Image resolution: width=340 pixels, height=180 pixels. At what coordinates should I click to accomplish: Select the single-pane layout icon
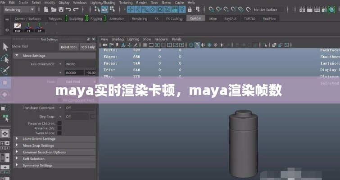tap(5, 134)
